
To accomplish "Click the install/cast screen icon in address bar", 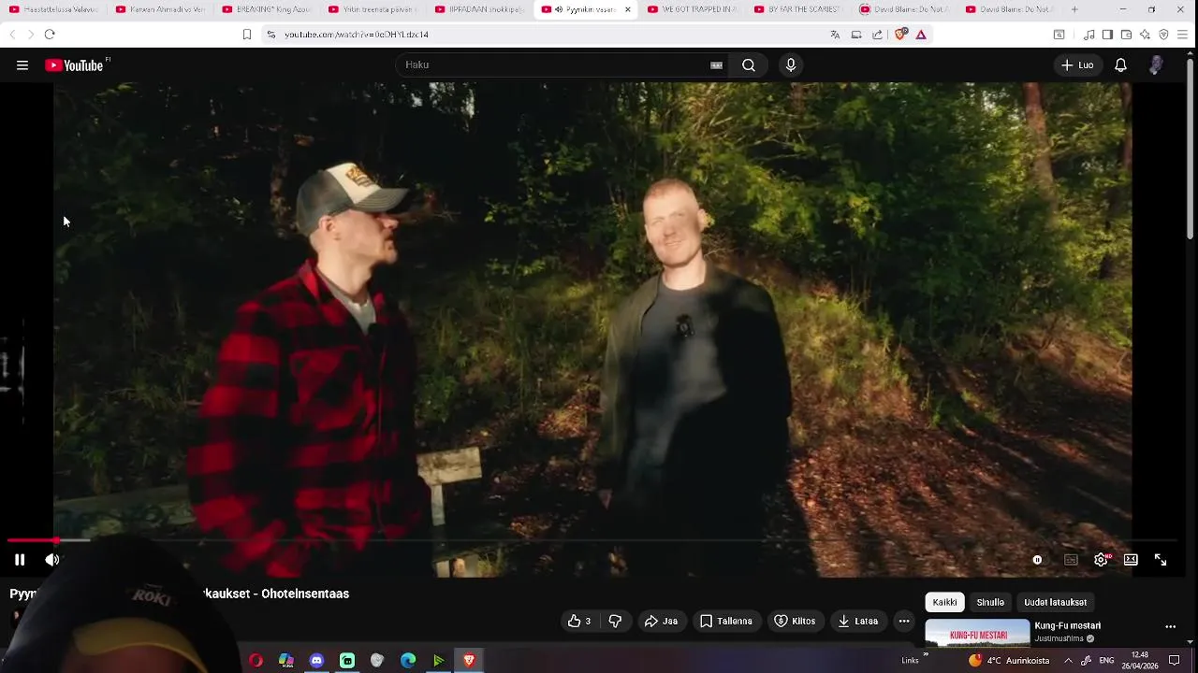I will 856,35.
